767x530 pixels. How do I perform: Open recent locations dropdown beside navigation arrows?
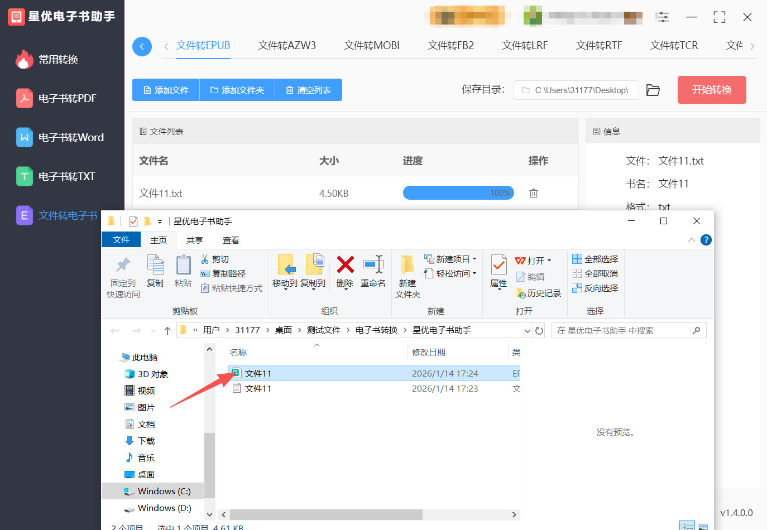(153, 331)
